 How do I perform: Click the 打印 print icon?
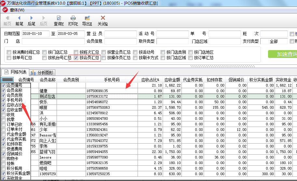pos(73,18)
